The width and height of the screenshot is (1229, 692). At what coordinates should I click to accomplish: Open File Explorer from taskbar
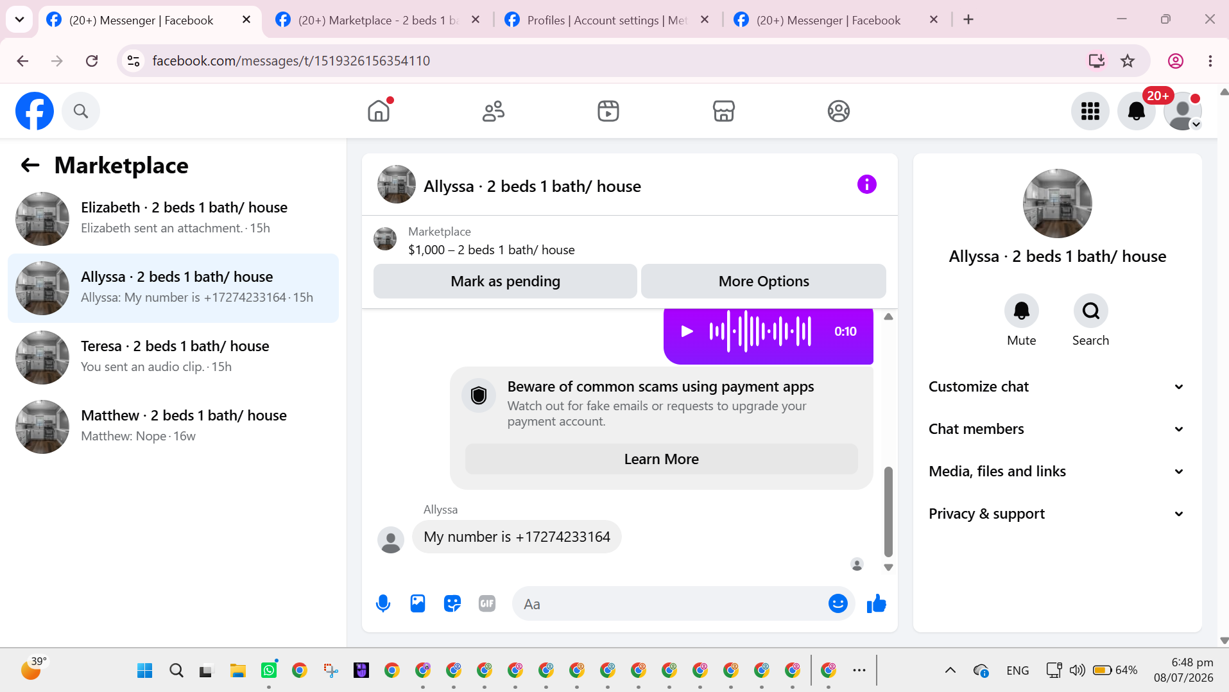coord(238,671)
